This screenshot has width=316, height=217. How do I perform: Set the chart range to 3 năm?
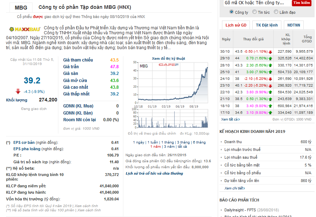pyautogui.click(x=169, y=147)
